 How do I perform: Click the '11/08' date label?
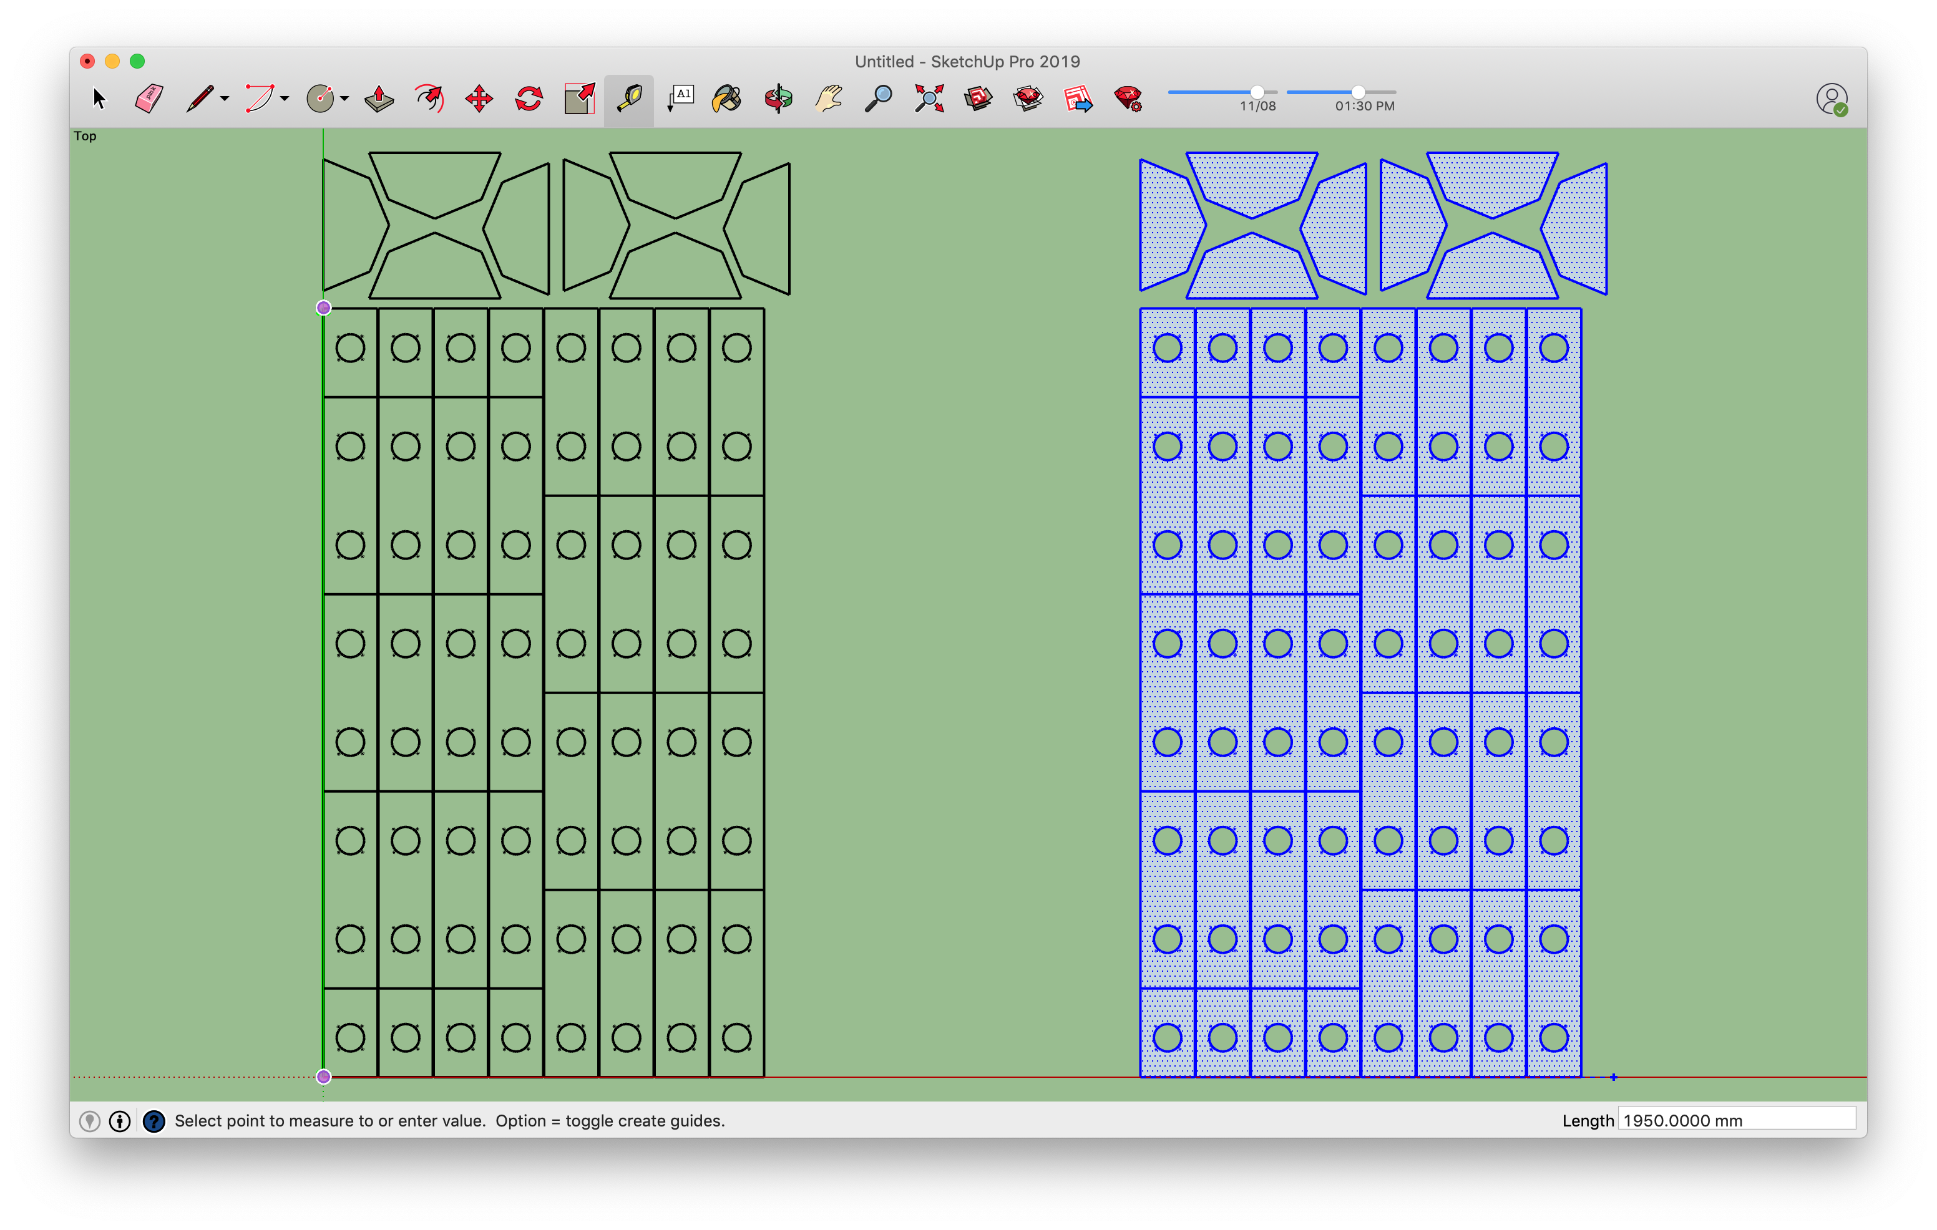coord(1257,106)
